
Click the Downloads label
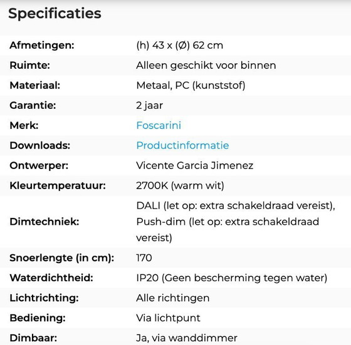[x=40, y=145]
